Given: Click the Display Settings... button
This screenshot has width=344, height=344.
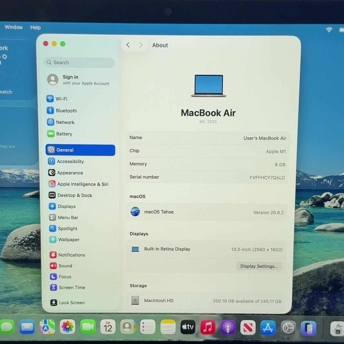Looking at the screenshot, I should [259, 266].
